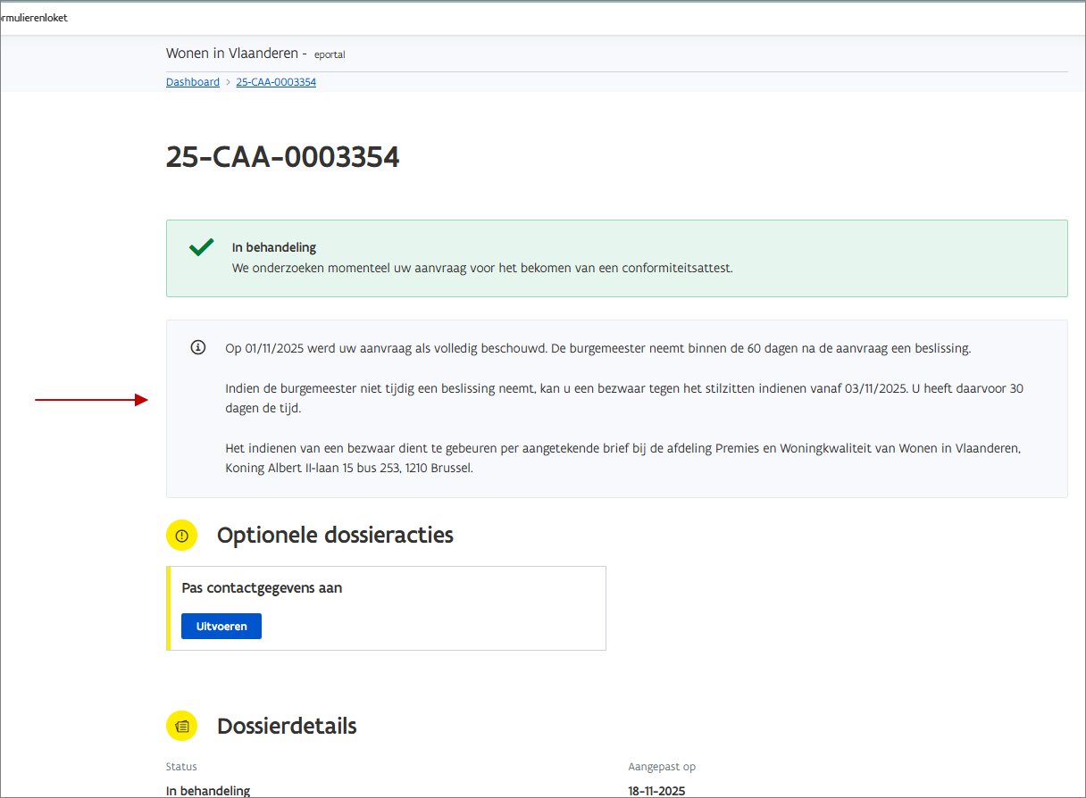Click the paragraph about the burgemeester's 60 dagen
1086x798 pixels.
(597, 348)
